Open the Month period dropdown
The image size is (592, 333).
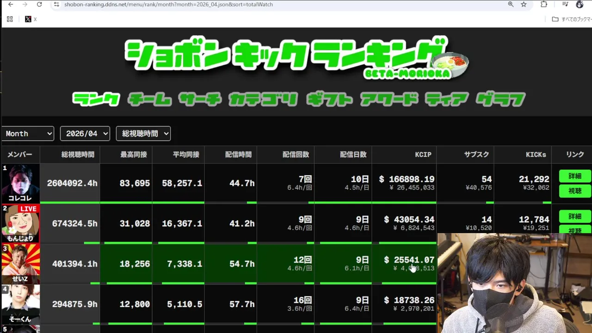[x=27, y=134]
